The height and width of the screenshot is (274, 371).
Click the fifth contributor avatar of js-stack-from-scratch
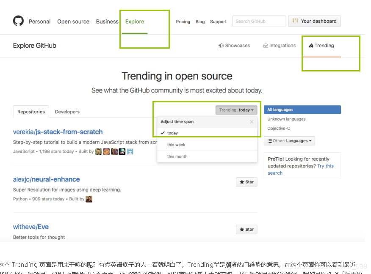[130, 151]
